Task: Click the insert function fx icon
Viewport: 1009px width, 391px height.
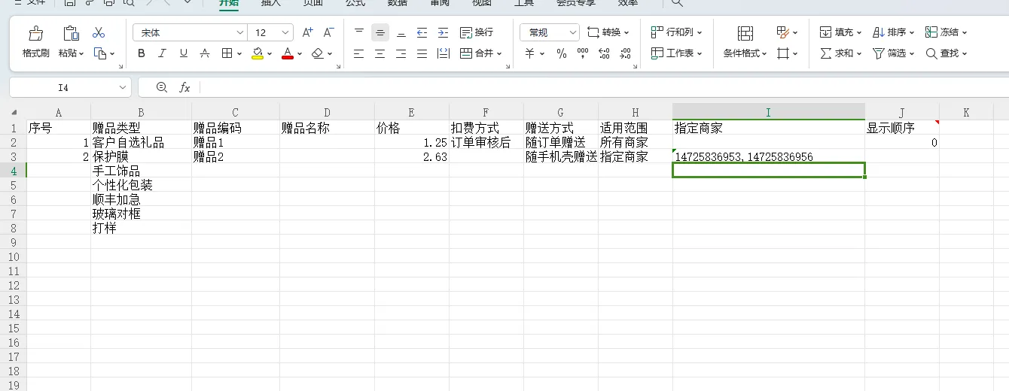Action: tap(184, 88)
